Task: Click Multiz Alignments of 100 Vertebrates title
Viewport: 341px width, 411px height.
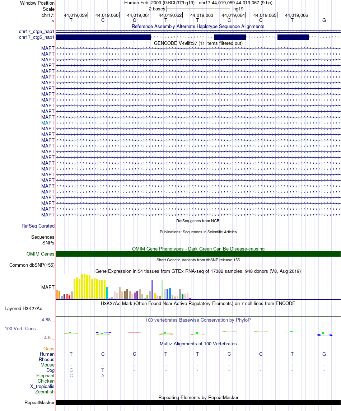Action: [198, 344]
